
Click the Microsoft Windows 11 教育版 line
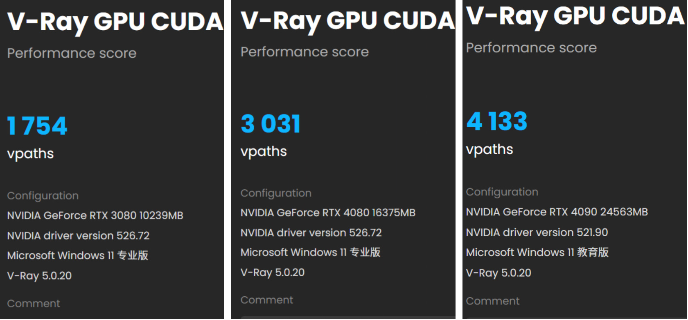(x=537, y=252)
